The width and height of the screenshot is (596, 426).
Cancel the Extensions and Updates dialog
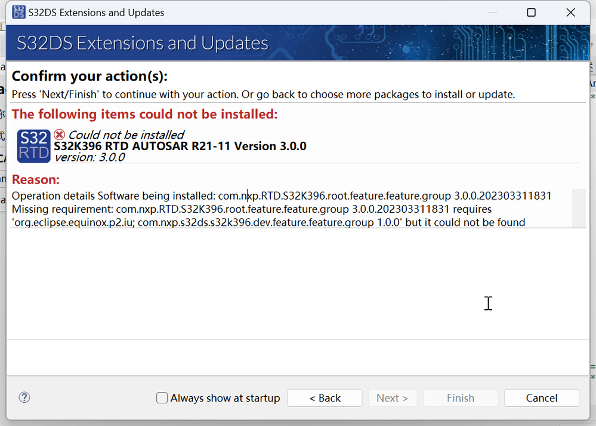(542, 398)
